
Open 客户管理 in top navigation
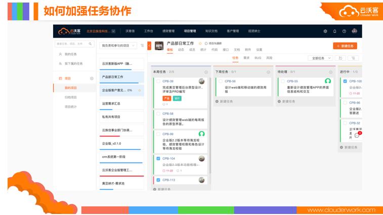[x=233, y=31]
